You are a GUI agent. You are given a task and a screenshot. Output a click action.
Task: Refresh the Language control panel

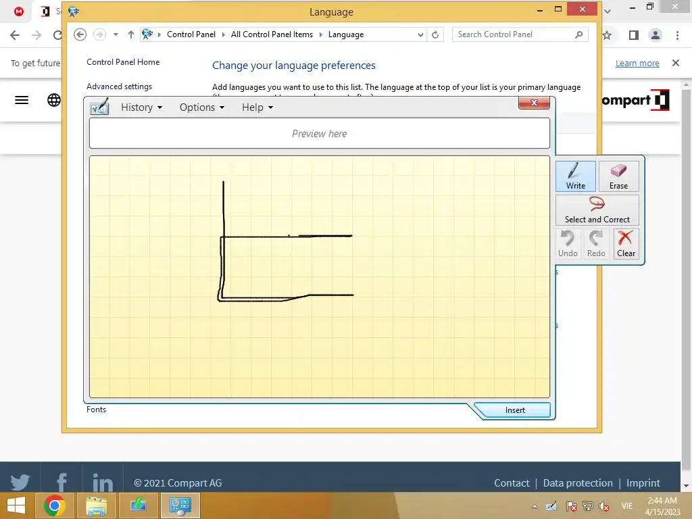[x=435, y=34]
